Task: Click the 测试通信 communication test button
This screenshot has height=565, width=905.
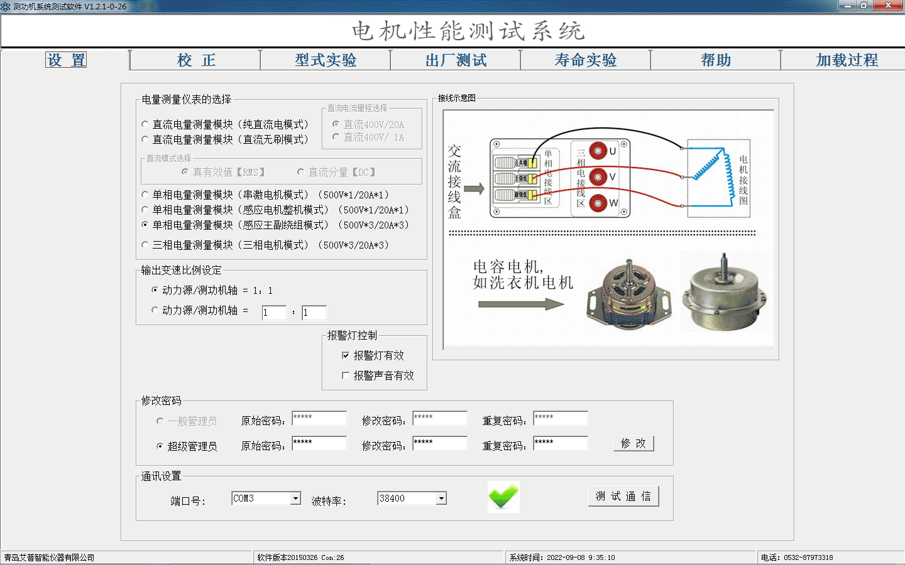Action: [x=623, y=495]
